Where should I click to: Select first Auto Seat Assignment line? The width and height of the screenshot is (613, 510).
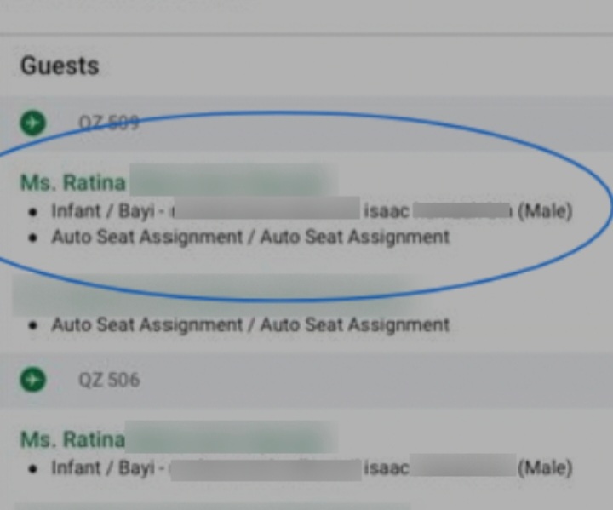(249, 237)
